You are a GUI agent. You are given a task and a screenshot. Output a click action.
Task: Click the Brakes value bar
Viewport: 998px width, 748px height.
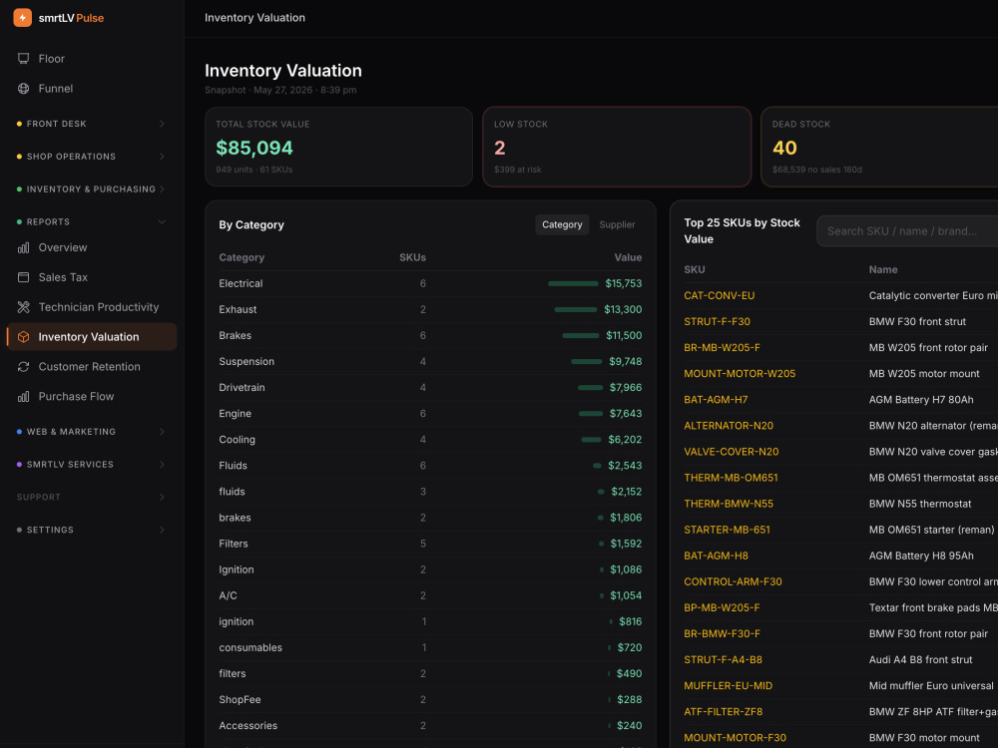click(x=581, y=336)
